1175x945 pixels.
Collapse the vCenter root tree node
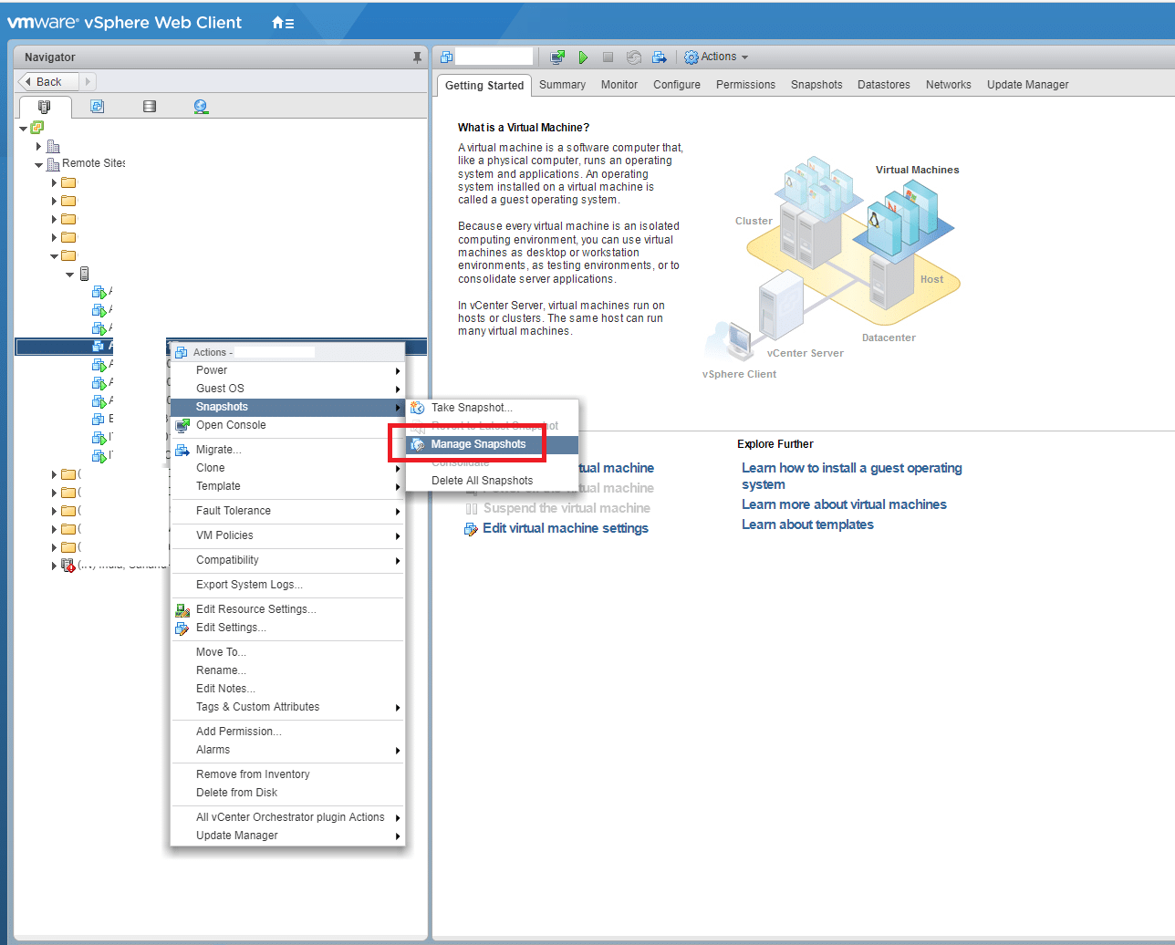pyautogui.click(x=24, y=129)
